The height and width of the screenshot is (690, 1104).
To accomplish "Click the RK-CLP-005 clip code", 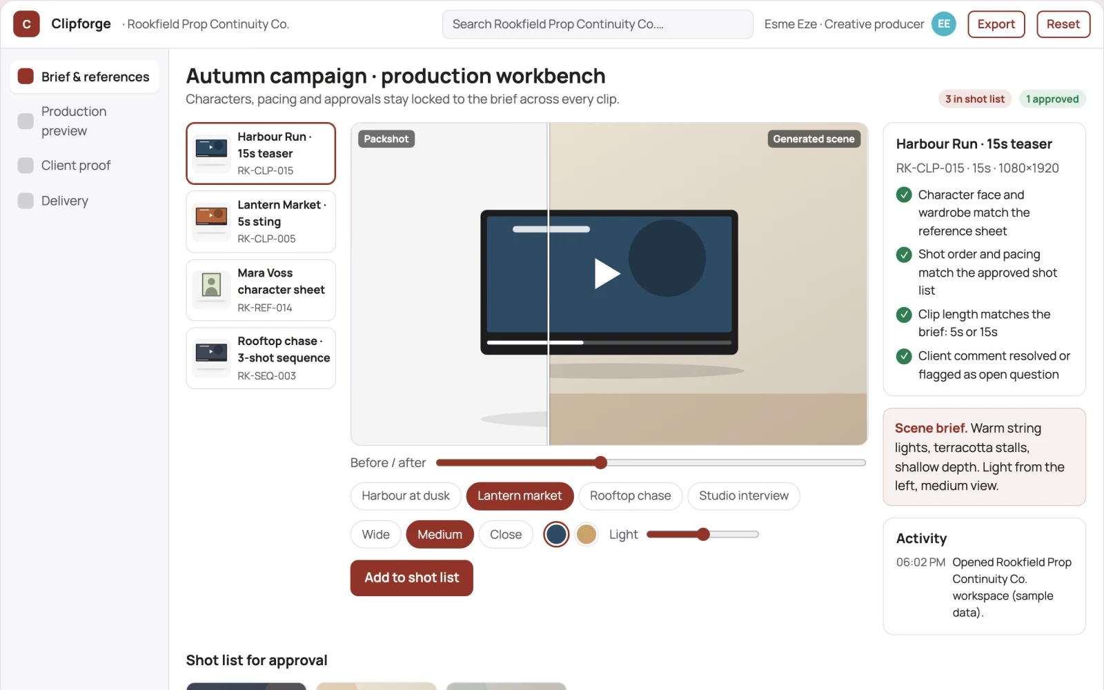I will click(266, 239).
